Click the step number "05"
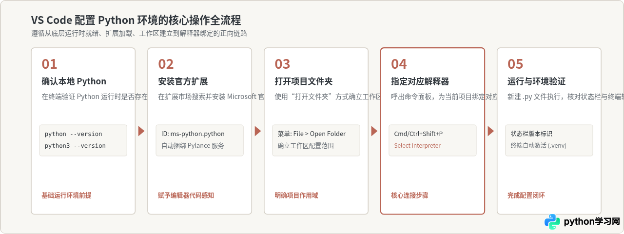Viewport: 624px width, 234px height. [515, 64]
